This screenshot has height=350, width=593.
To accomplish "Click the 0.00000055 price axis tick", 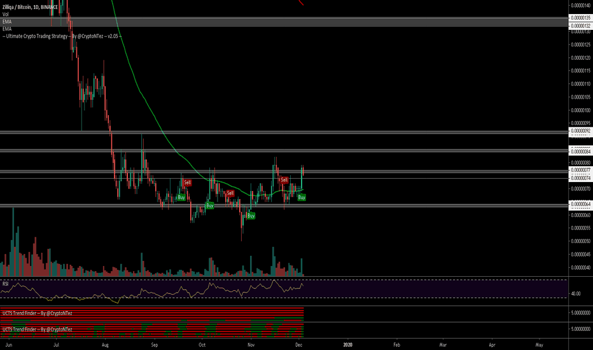I will coord(580,228).
